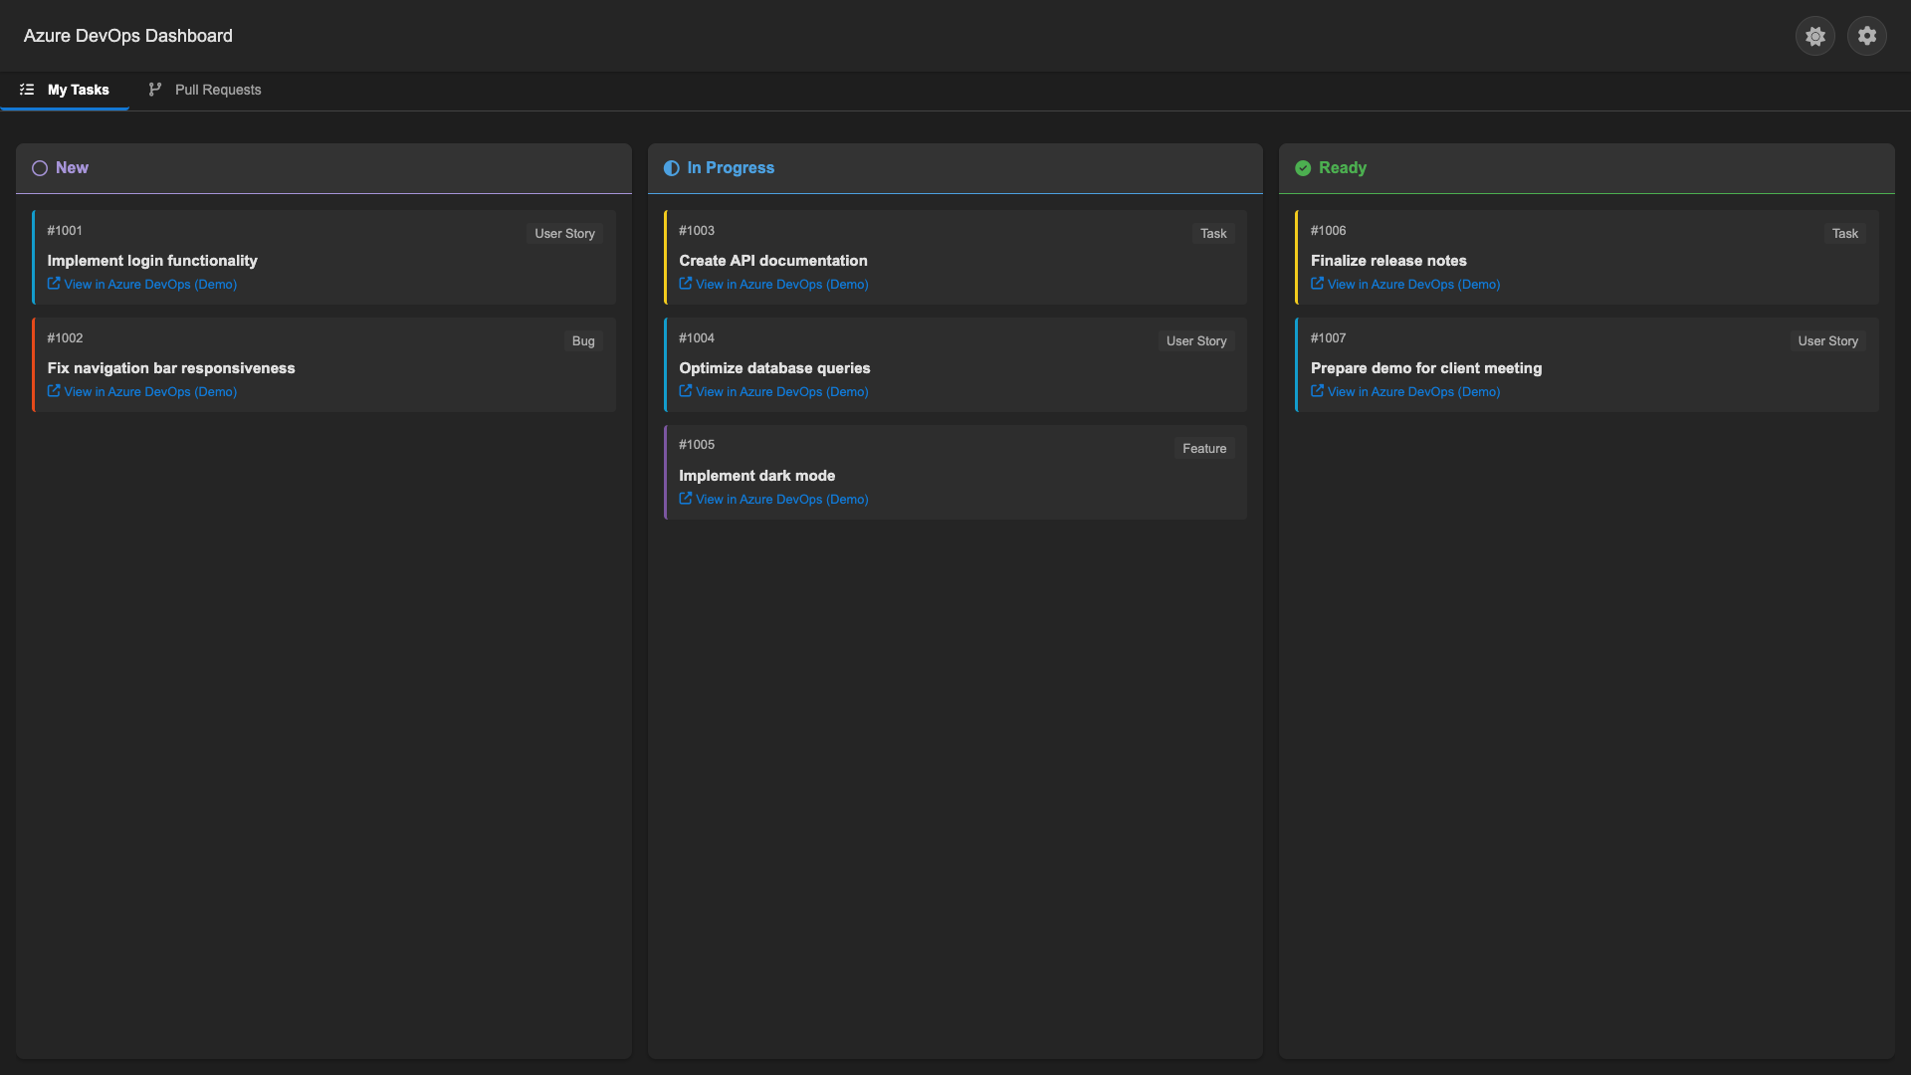
Task: Click the Task badge on task #1003
Action: (x=1213, y=234)
